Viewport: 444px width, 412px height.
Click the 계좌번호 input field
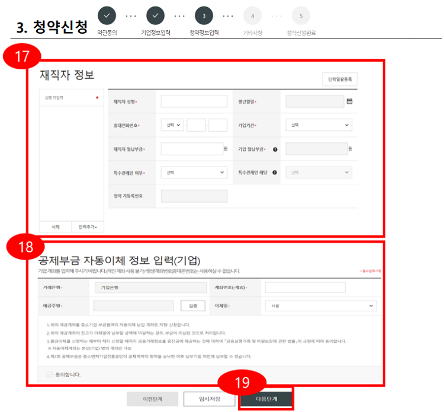tap(305, 288)
